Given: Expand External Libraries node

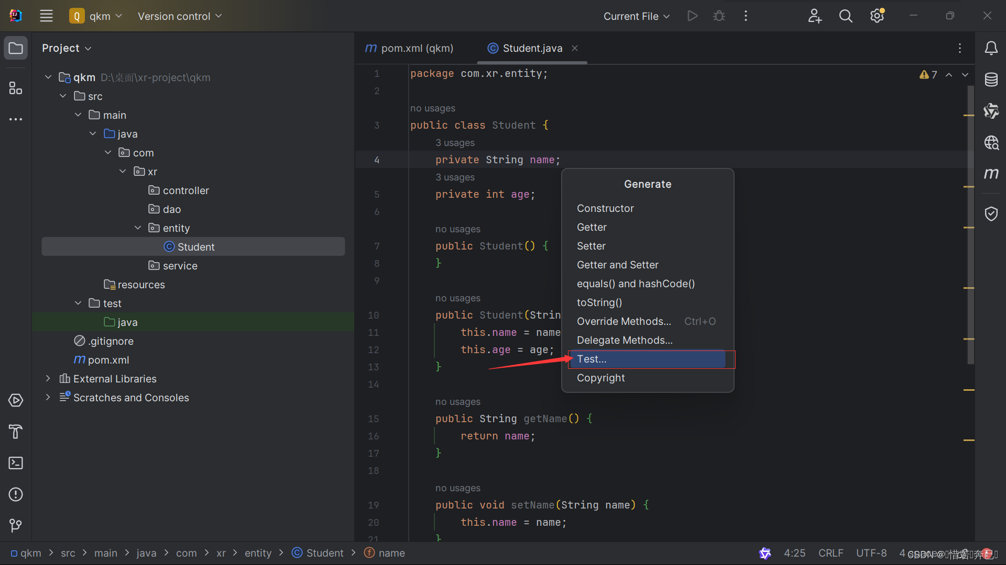Looking at the screenshot, I should tap(48, 379).
